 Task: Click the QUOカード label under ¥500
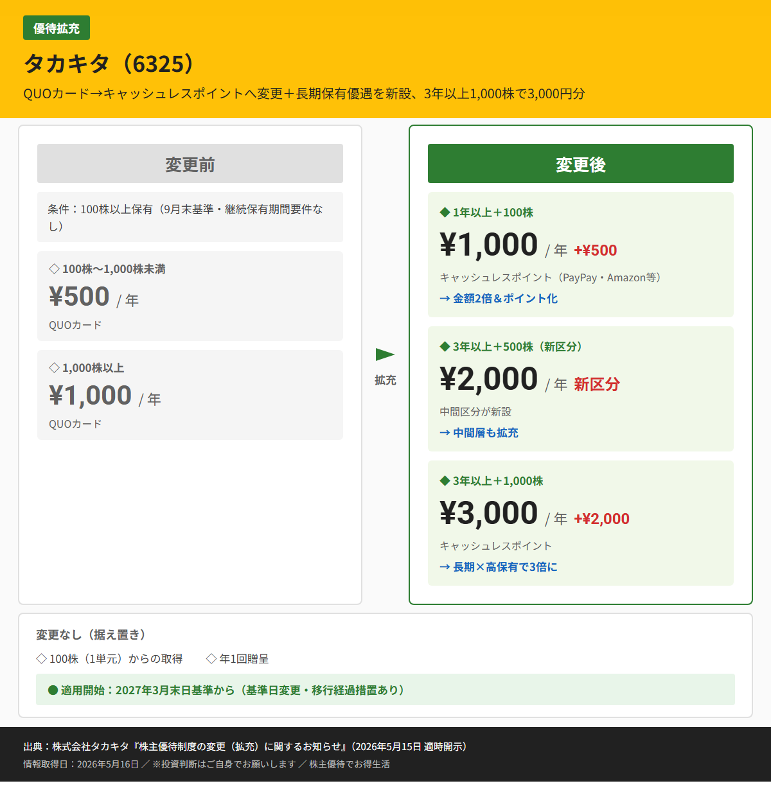click(75, 325)
